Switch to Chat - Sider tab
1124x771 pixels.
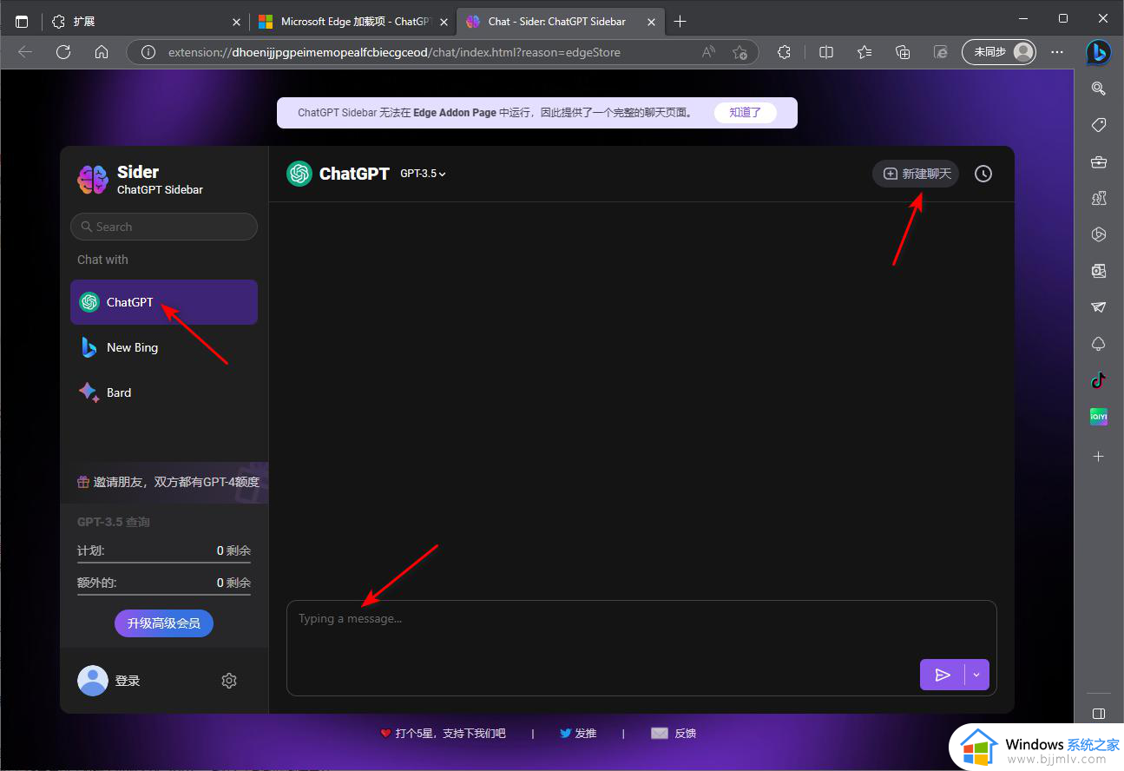(x=559, y=22)
